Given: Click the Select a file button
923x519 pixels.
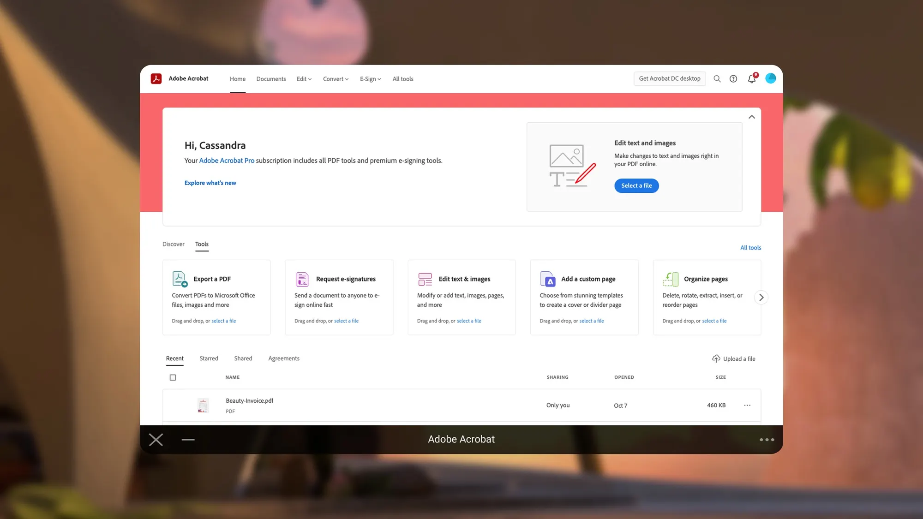Looking at the screenshot, I should [636, 185].
